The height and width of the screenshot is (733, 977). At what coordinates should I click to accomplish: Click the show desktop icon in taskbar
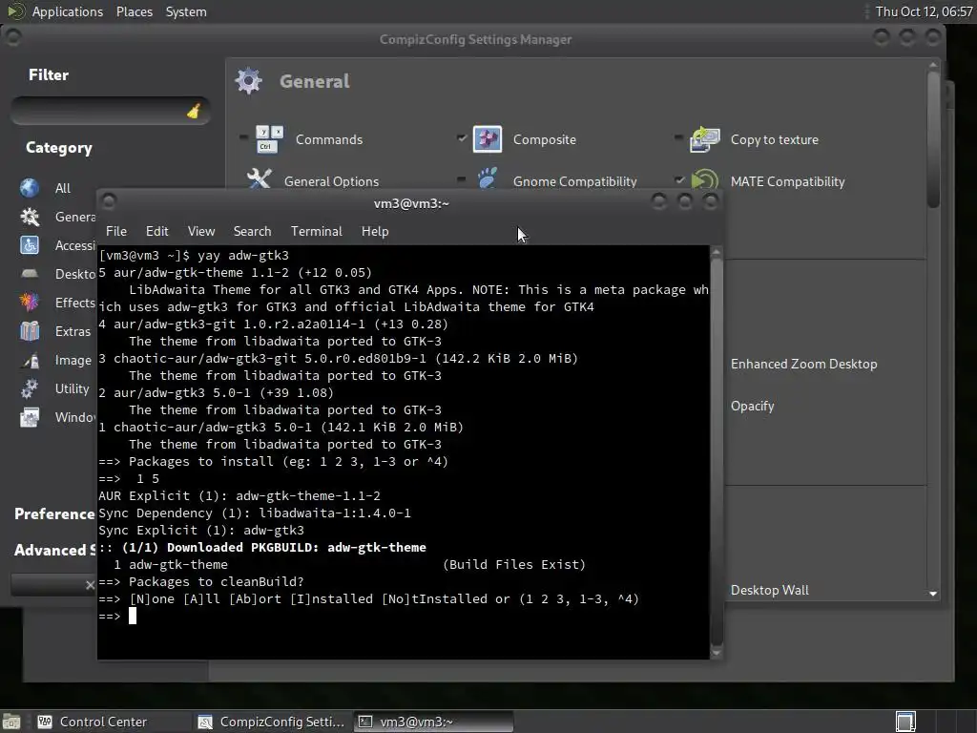coord(11,722)
